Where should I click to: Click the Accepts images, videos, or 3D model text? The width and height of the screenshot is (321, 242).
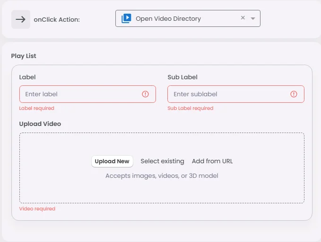162,175
